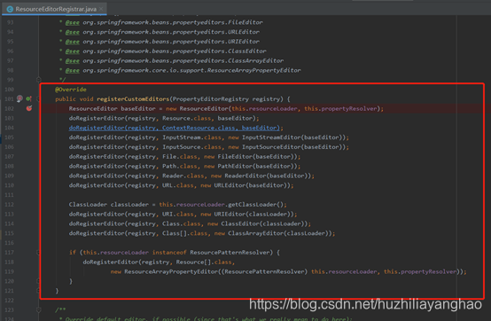491x321 pixels.
Task: Click the method breakpoint icon on line 101
Action: click(x=19, y=98)
